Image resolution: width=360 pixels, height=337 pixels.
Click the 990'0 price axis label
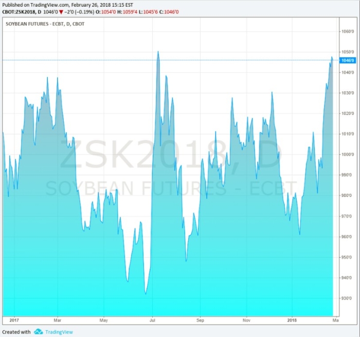pos(347,175)
